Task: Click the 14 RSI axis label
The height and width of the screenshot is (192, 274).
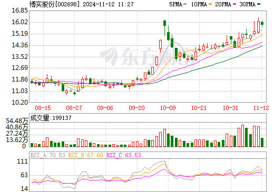Action: [24, 189]
